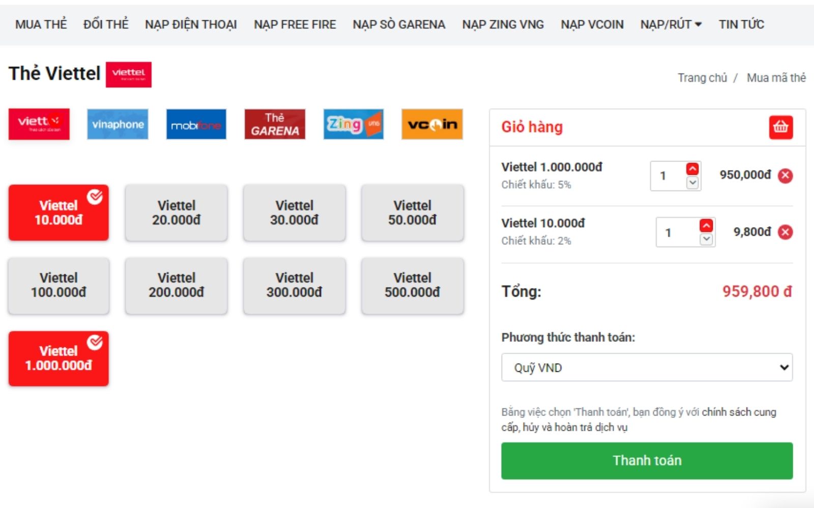This screenshot has width=814, height=508.
Task: Open the cart basket icon in Giỏ hàng
Action: (781, 128)
